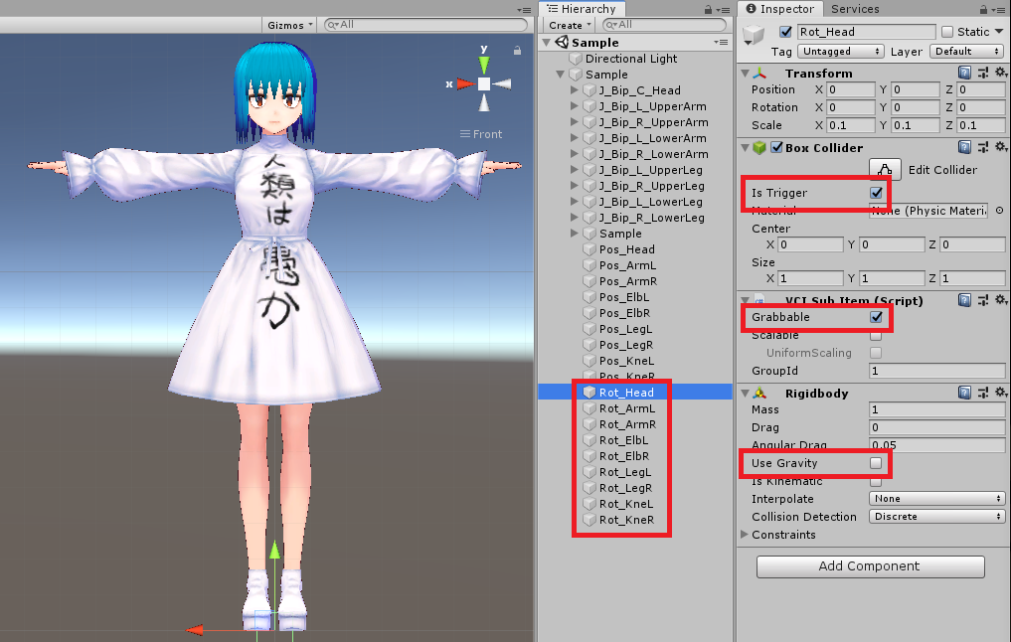Click the Edit Collider icon button
Viewport: 1011px width, 642px height.
pyautogui.click(x=885, y=170)
